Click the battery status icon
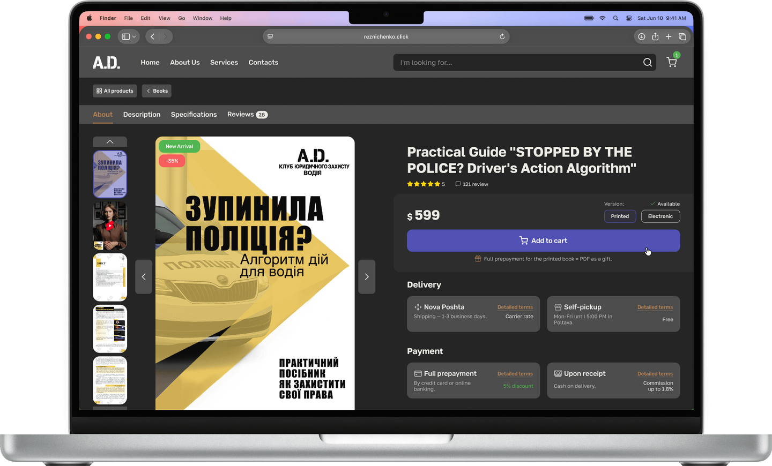This screenshot has height=466, width=772. click(x=589, y=18)
